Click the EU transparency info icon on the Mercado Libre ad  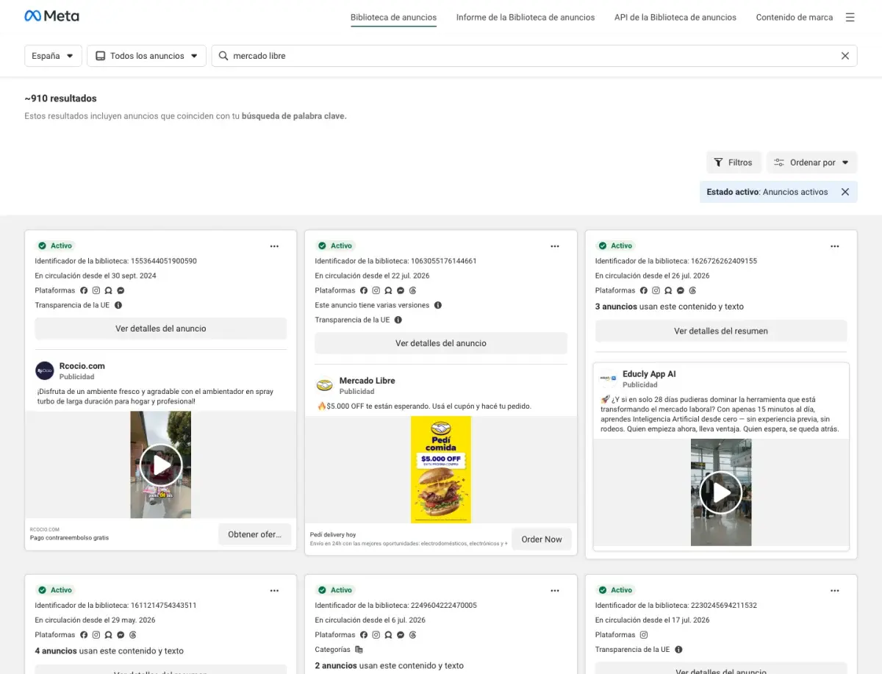pos(398,320)
